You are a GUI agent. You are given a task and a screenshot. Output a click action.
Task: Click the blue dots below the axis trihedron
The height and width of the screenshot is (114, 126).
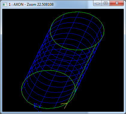click(x=40, y=111)
